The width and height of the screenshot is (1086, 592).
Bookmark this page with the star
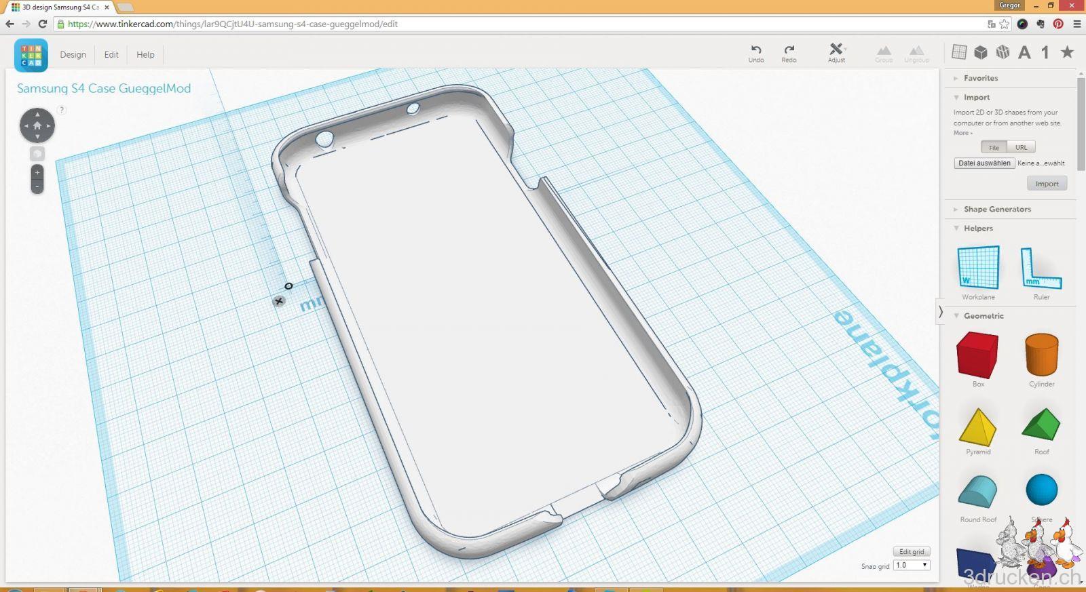pos(1005,24)
